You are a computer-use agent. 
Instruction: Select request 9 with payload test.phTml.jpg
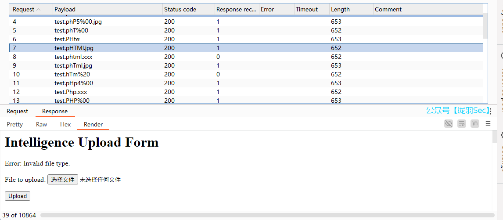73,65
